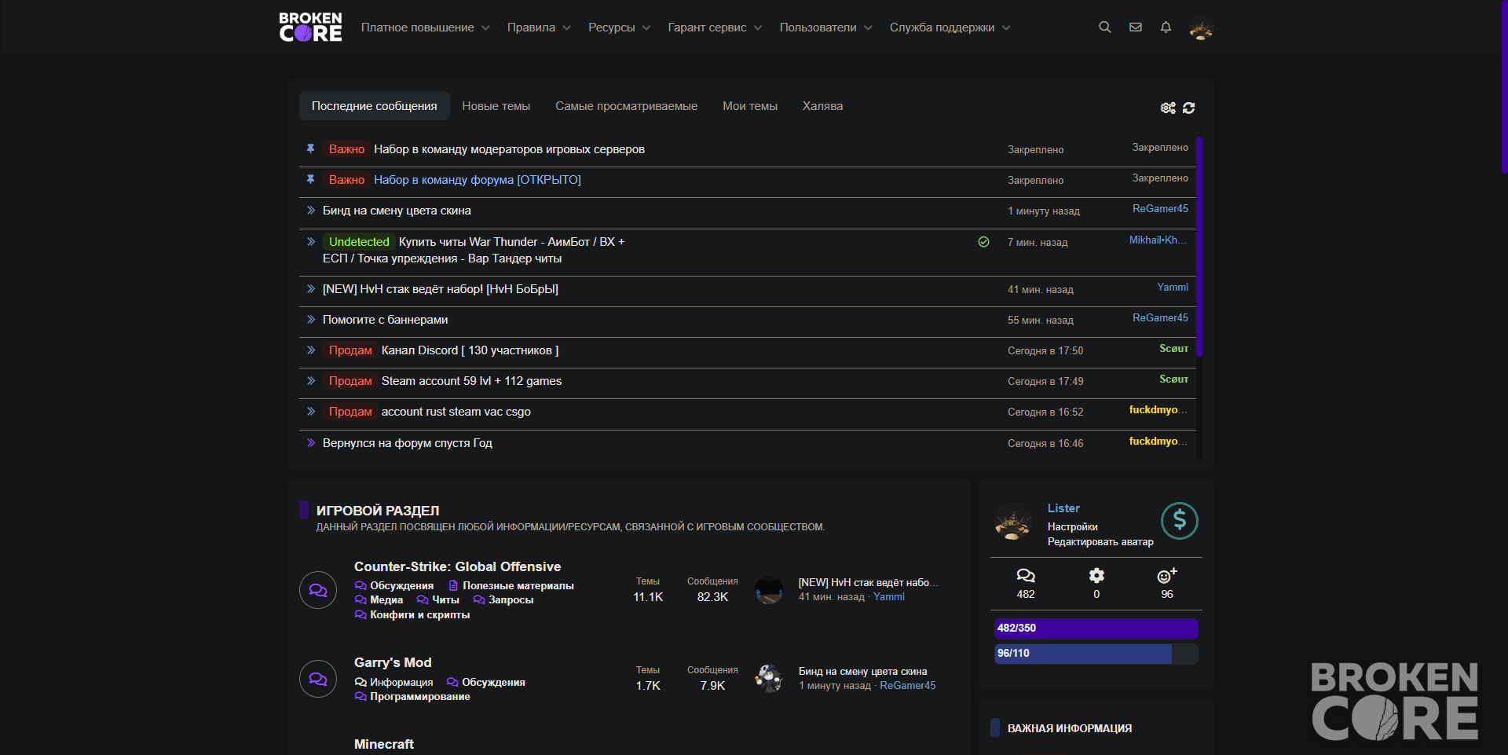Open Mikhail-Kh user profile link

point(1158,240)
